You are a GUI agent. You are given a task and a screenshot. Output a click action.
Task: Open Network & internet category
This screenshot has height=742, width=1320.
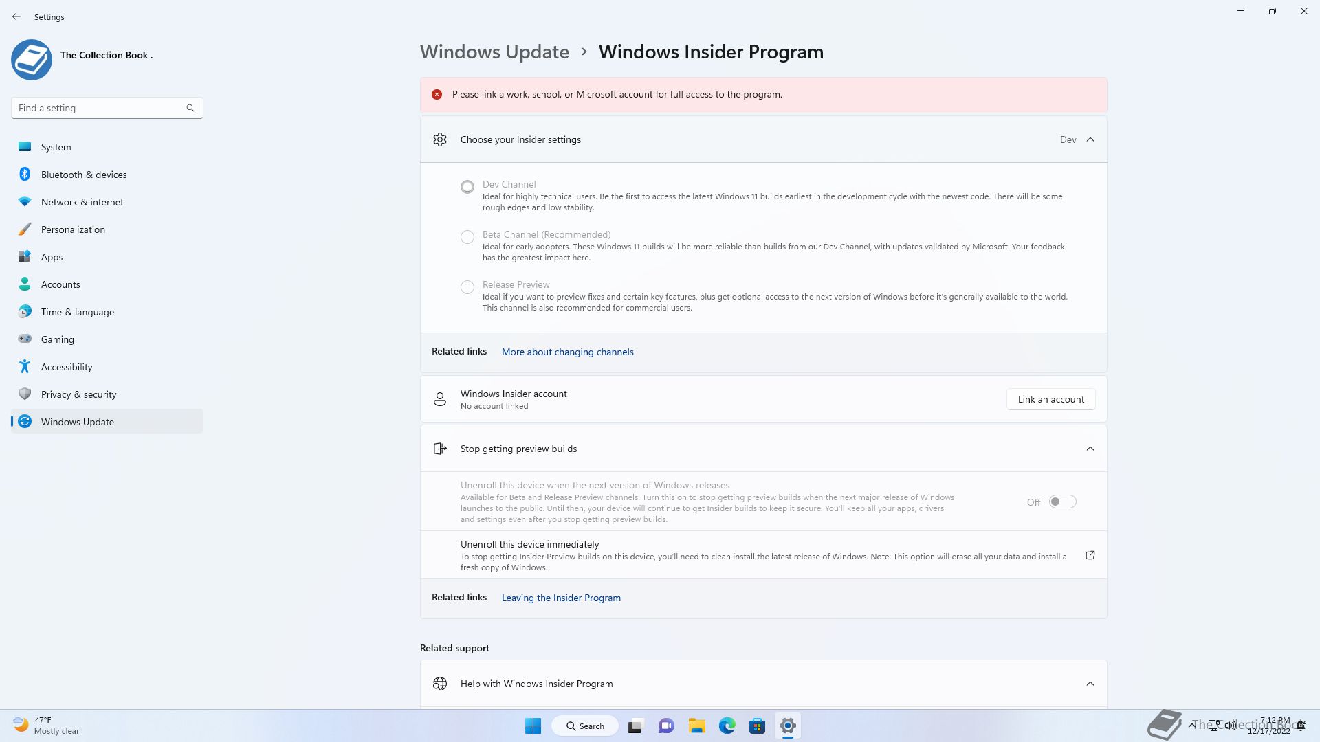[107, 201]
